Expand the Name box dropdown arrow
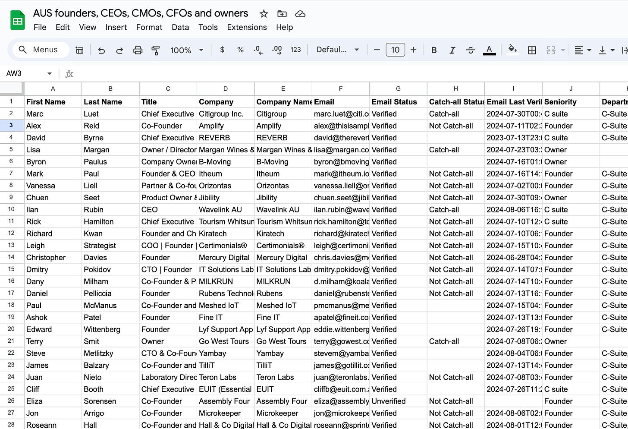Viewport: 628px width, 429px height. [x=50, y=73]
